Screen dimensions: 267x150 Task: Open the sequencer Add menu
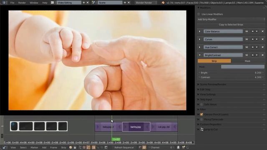[x=44, y=147]
